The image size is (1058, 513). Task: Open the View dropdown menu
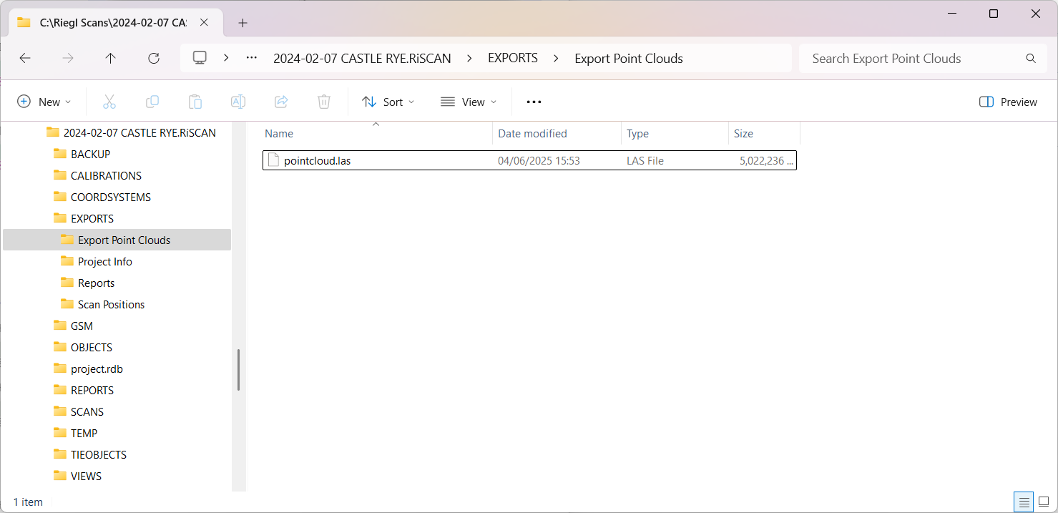click(x=468, y=102)
